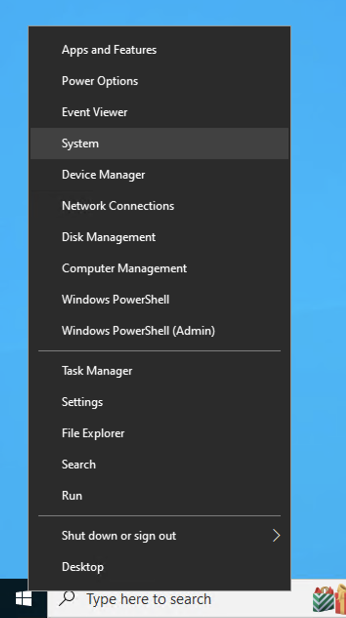This screenshot has width=346, height=618.
Task: Click the Windows Start button
Action: (x=23, y=599)
